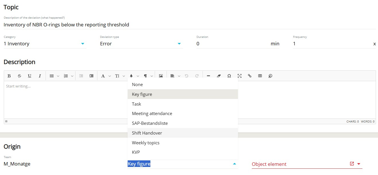Open numbered list style options arrow
378x175 pixels.
point(72,76)
